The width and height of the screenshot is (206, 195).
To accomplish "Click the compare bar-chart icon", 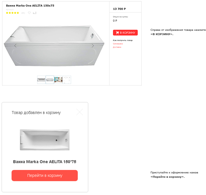I will click(x=34, y=13).
